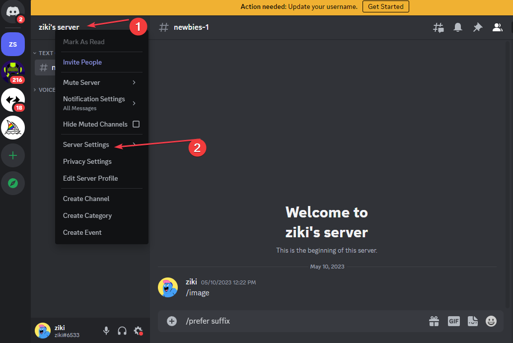This screenshot has height=343, width=513.
Task: Open the sticker picker icon
Action: click(x=472, y=321)
